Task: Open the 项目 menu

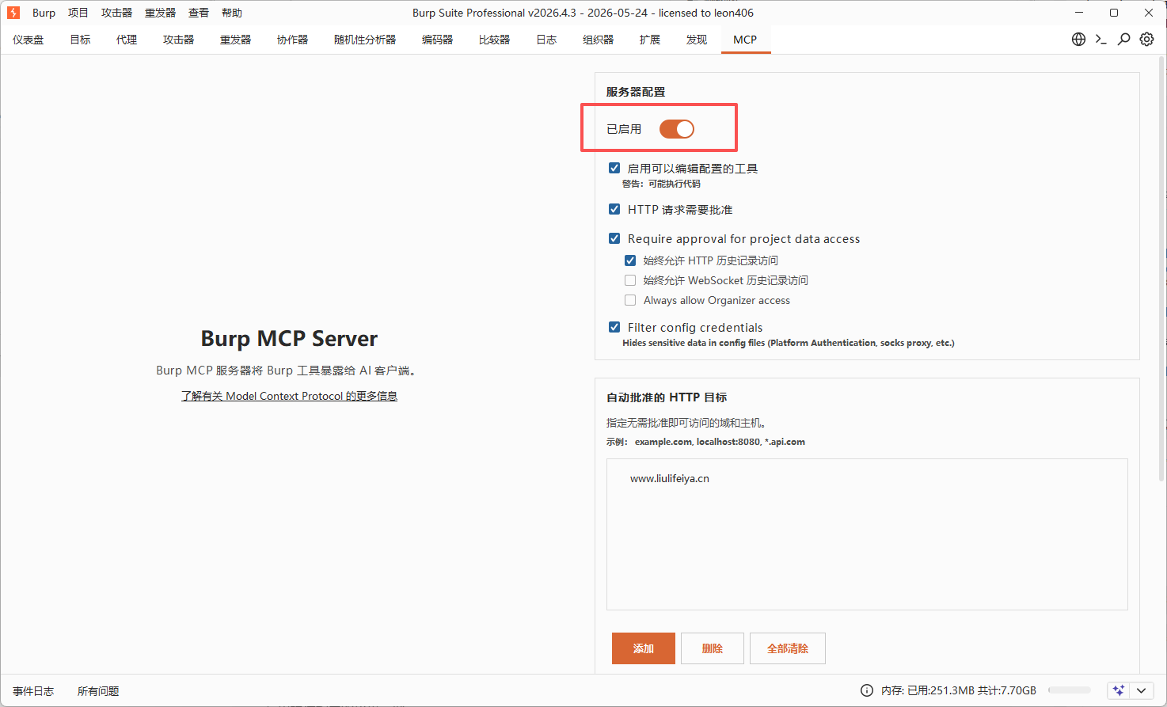Action: coord(78,13)
